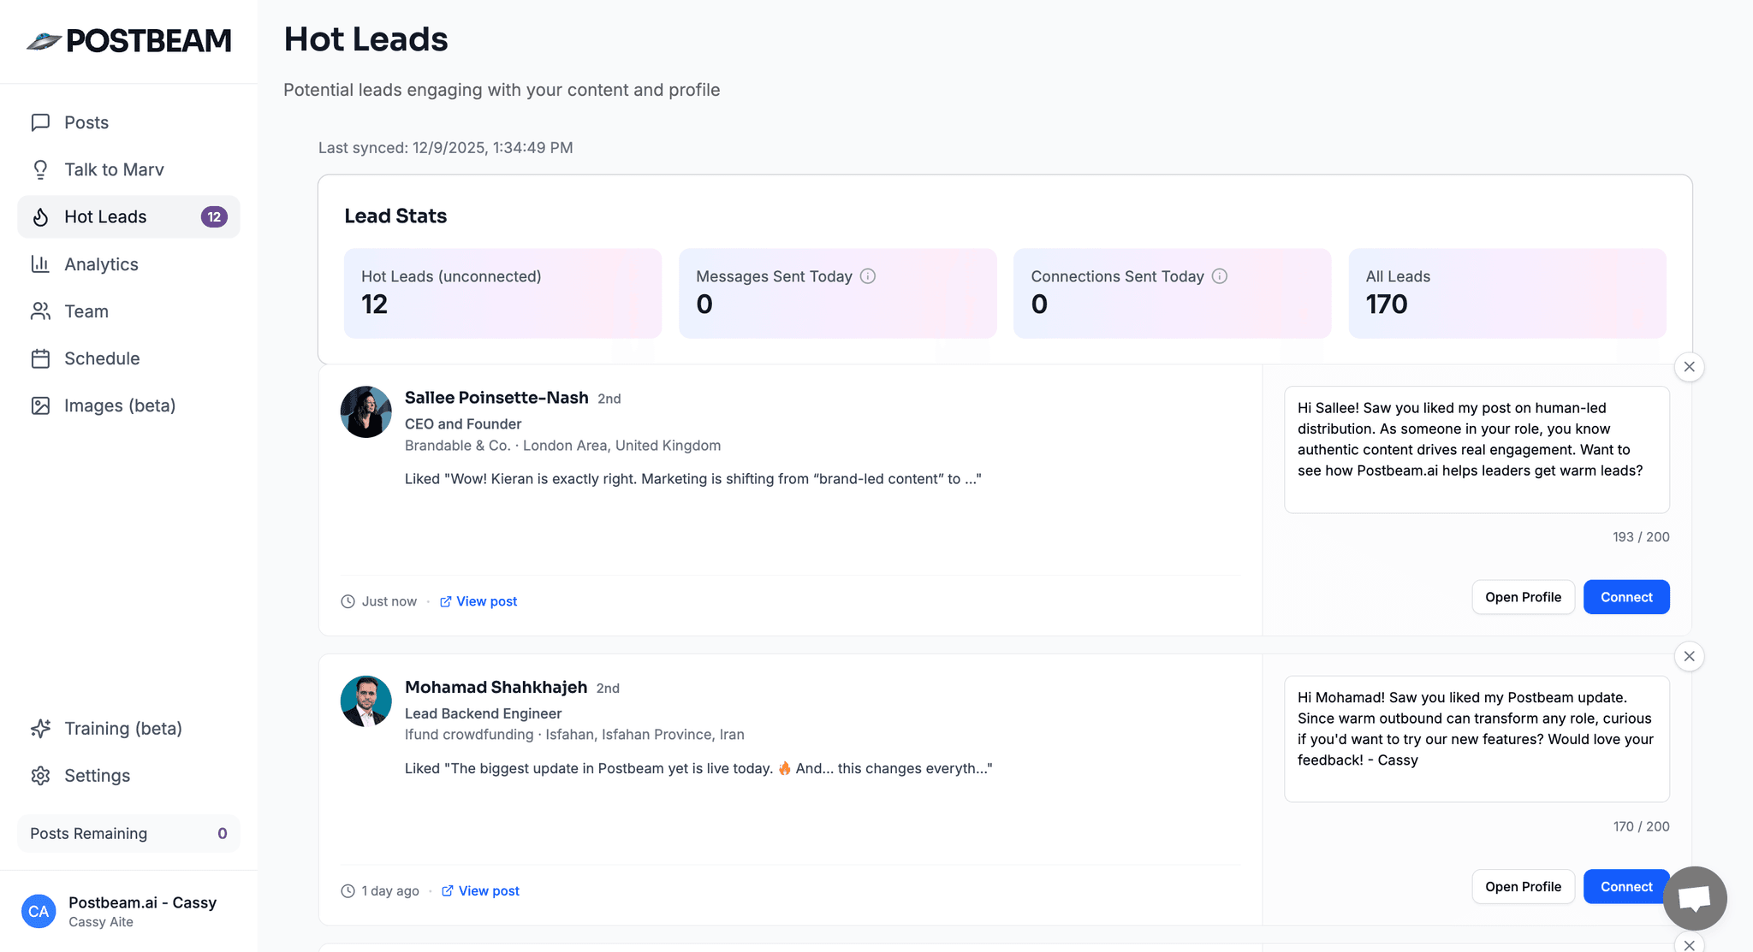Dismiss Sallee Poinsette-Nash lead card
The width and height of the screenshot is (1753, 952).
click(x=1689, y=367)
